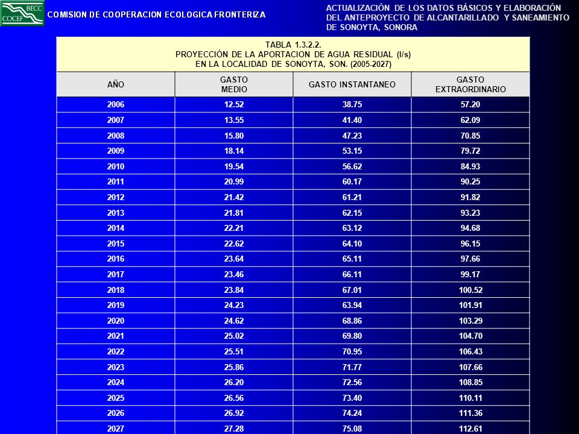Image resolution: width=579 pixels, height=434 pixels.
Task: Select year cell 2015
Action: point(116,244)
